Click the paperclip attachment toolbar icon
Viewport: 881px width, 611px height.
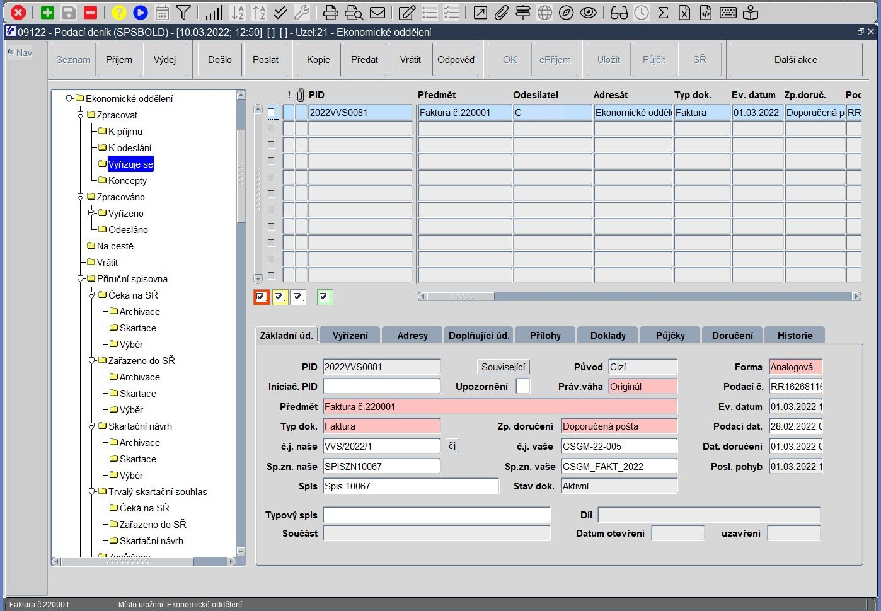[x=501, y=12]
